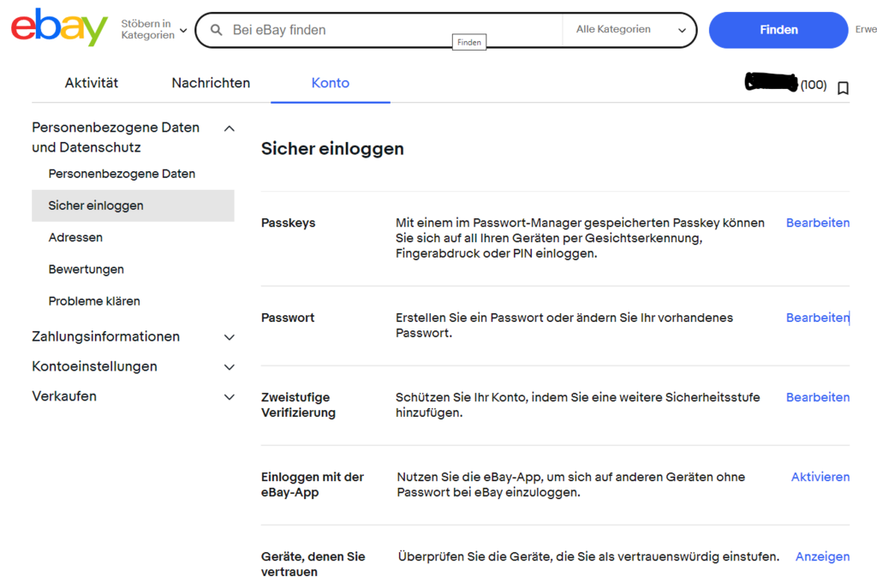Expand the Kontoeinstellungen section
The height and width of the screenshot is (588, 877).
click(230, 367)
